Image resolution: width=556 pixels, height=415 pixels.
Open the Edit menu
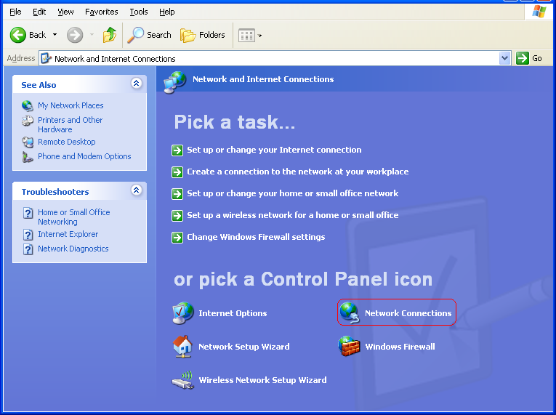click(39, 12)
